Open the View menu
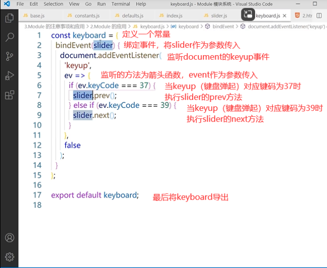This screenshot has height=268, width=327. pos(74,4)
